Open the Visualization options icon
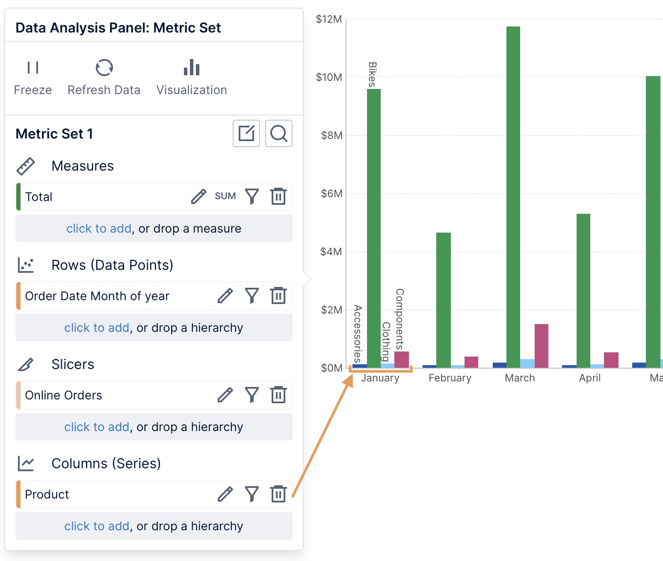Image resolution: width=663 pixels, height=561 pixels. pos(191,67)
